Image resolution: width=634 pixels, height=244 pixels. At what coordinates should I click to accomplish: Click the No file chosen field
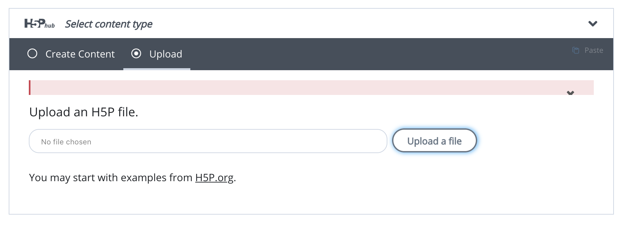(208, 141)
